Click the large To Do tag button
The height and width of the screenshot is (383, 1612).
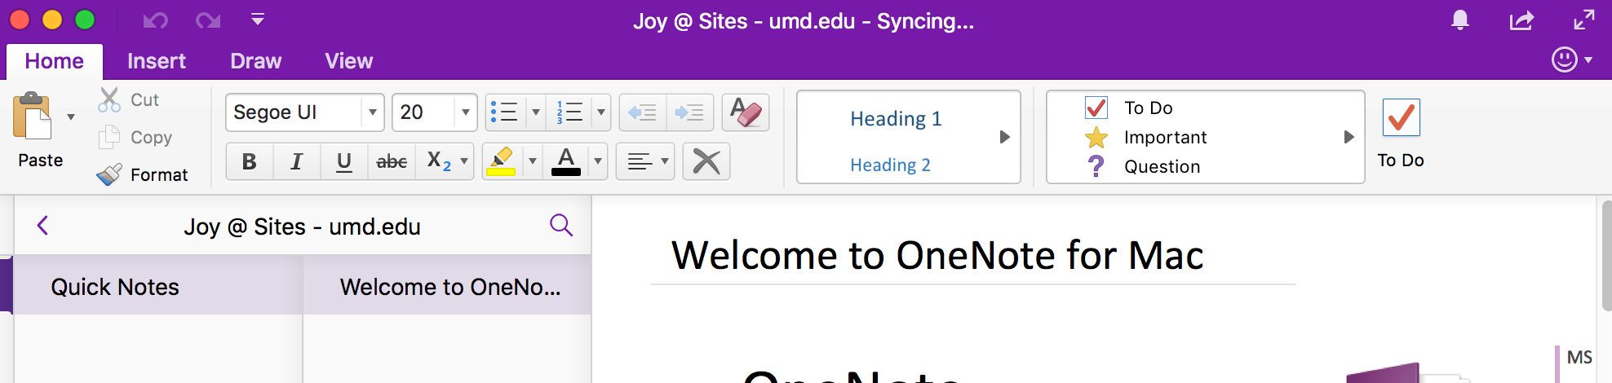[x=1401, y=133]
